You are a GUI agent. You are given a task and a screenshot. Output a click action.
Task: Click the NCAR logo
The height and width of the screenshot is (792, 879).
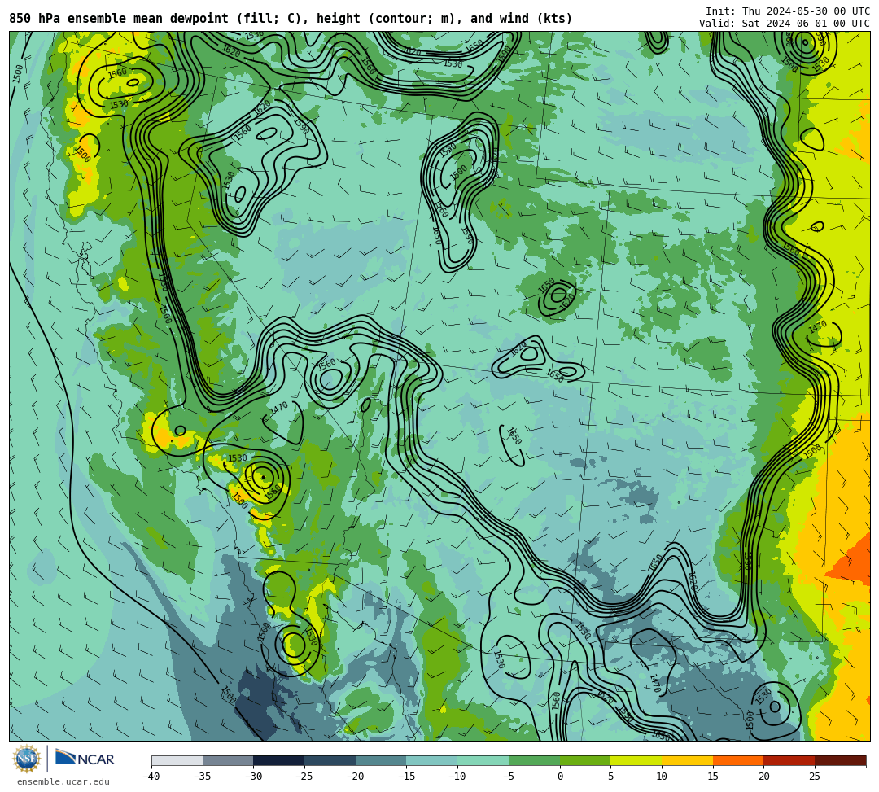[85, 759]
